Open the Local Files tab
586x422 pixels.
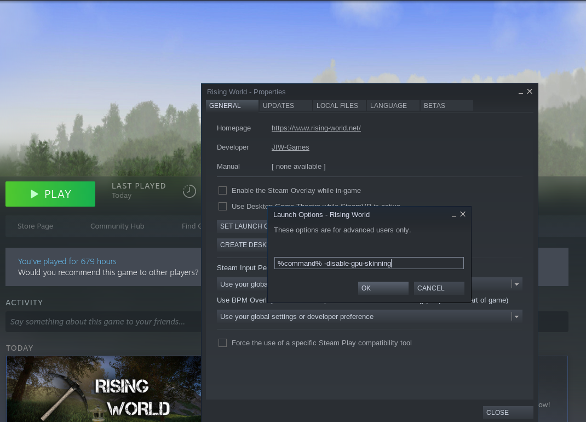[x=337, y=106]
